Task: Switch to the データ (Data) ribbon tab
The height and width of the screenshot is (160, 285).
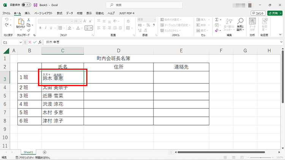Action: coord(70,13)
